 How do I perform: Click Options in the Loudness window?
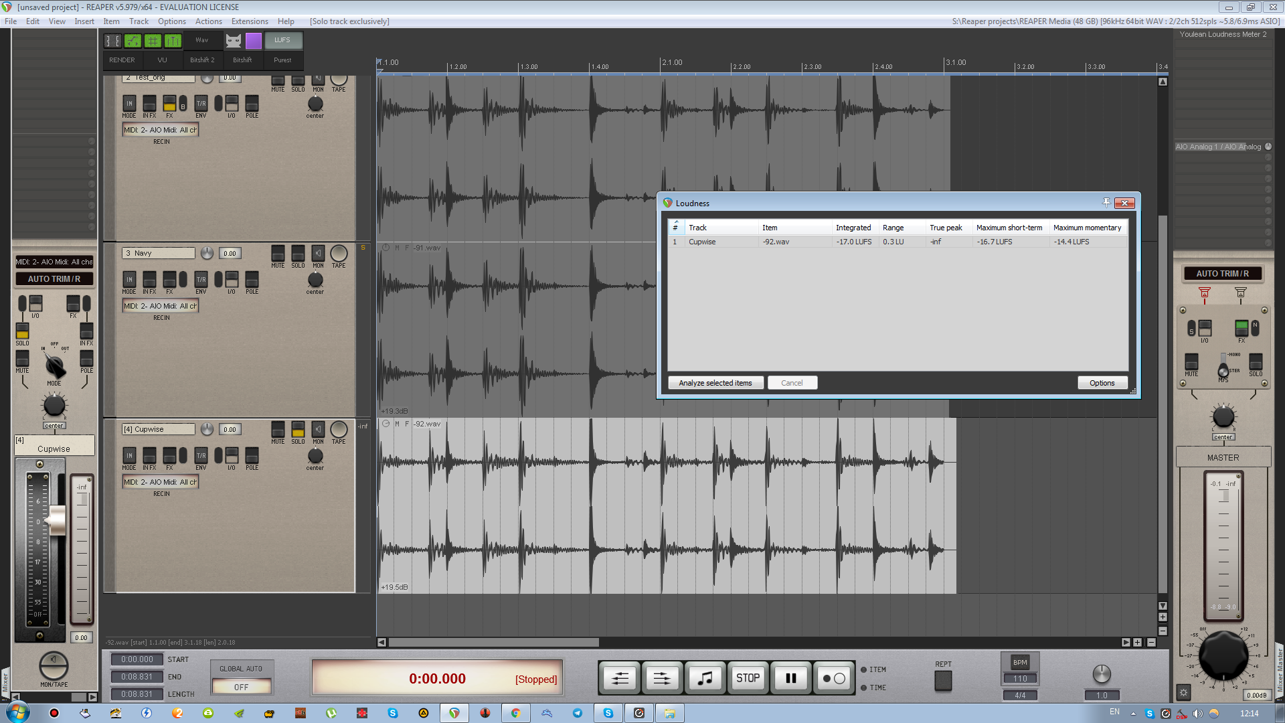(1102, 383)
